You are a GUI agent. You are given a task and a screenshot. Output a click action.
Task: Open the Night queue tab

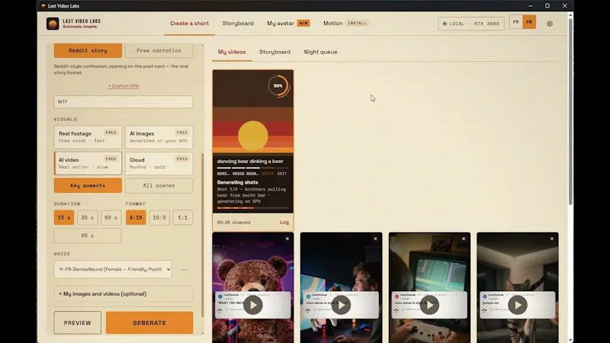[320, 52]
